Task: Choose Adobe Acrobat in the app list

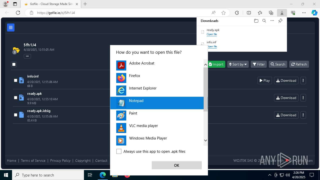Action: (x=157, y=65)
